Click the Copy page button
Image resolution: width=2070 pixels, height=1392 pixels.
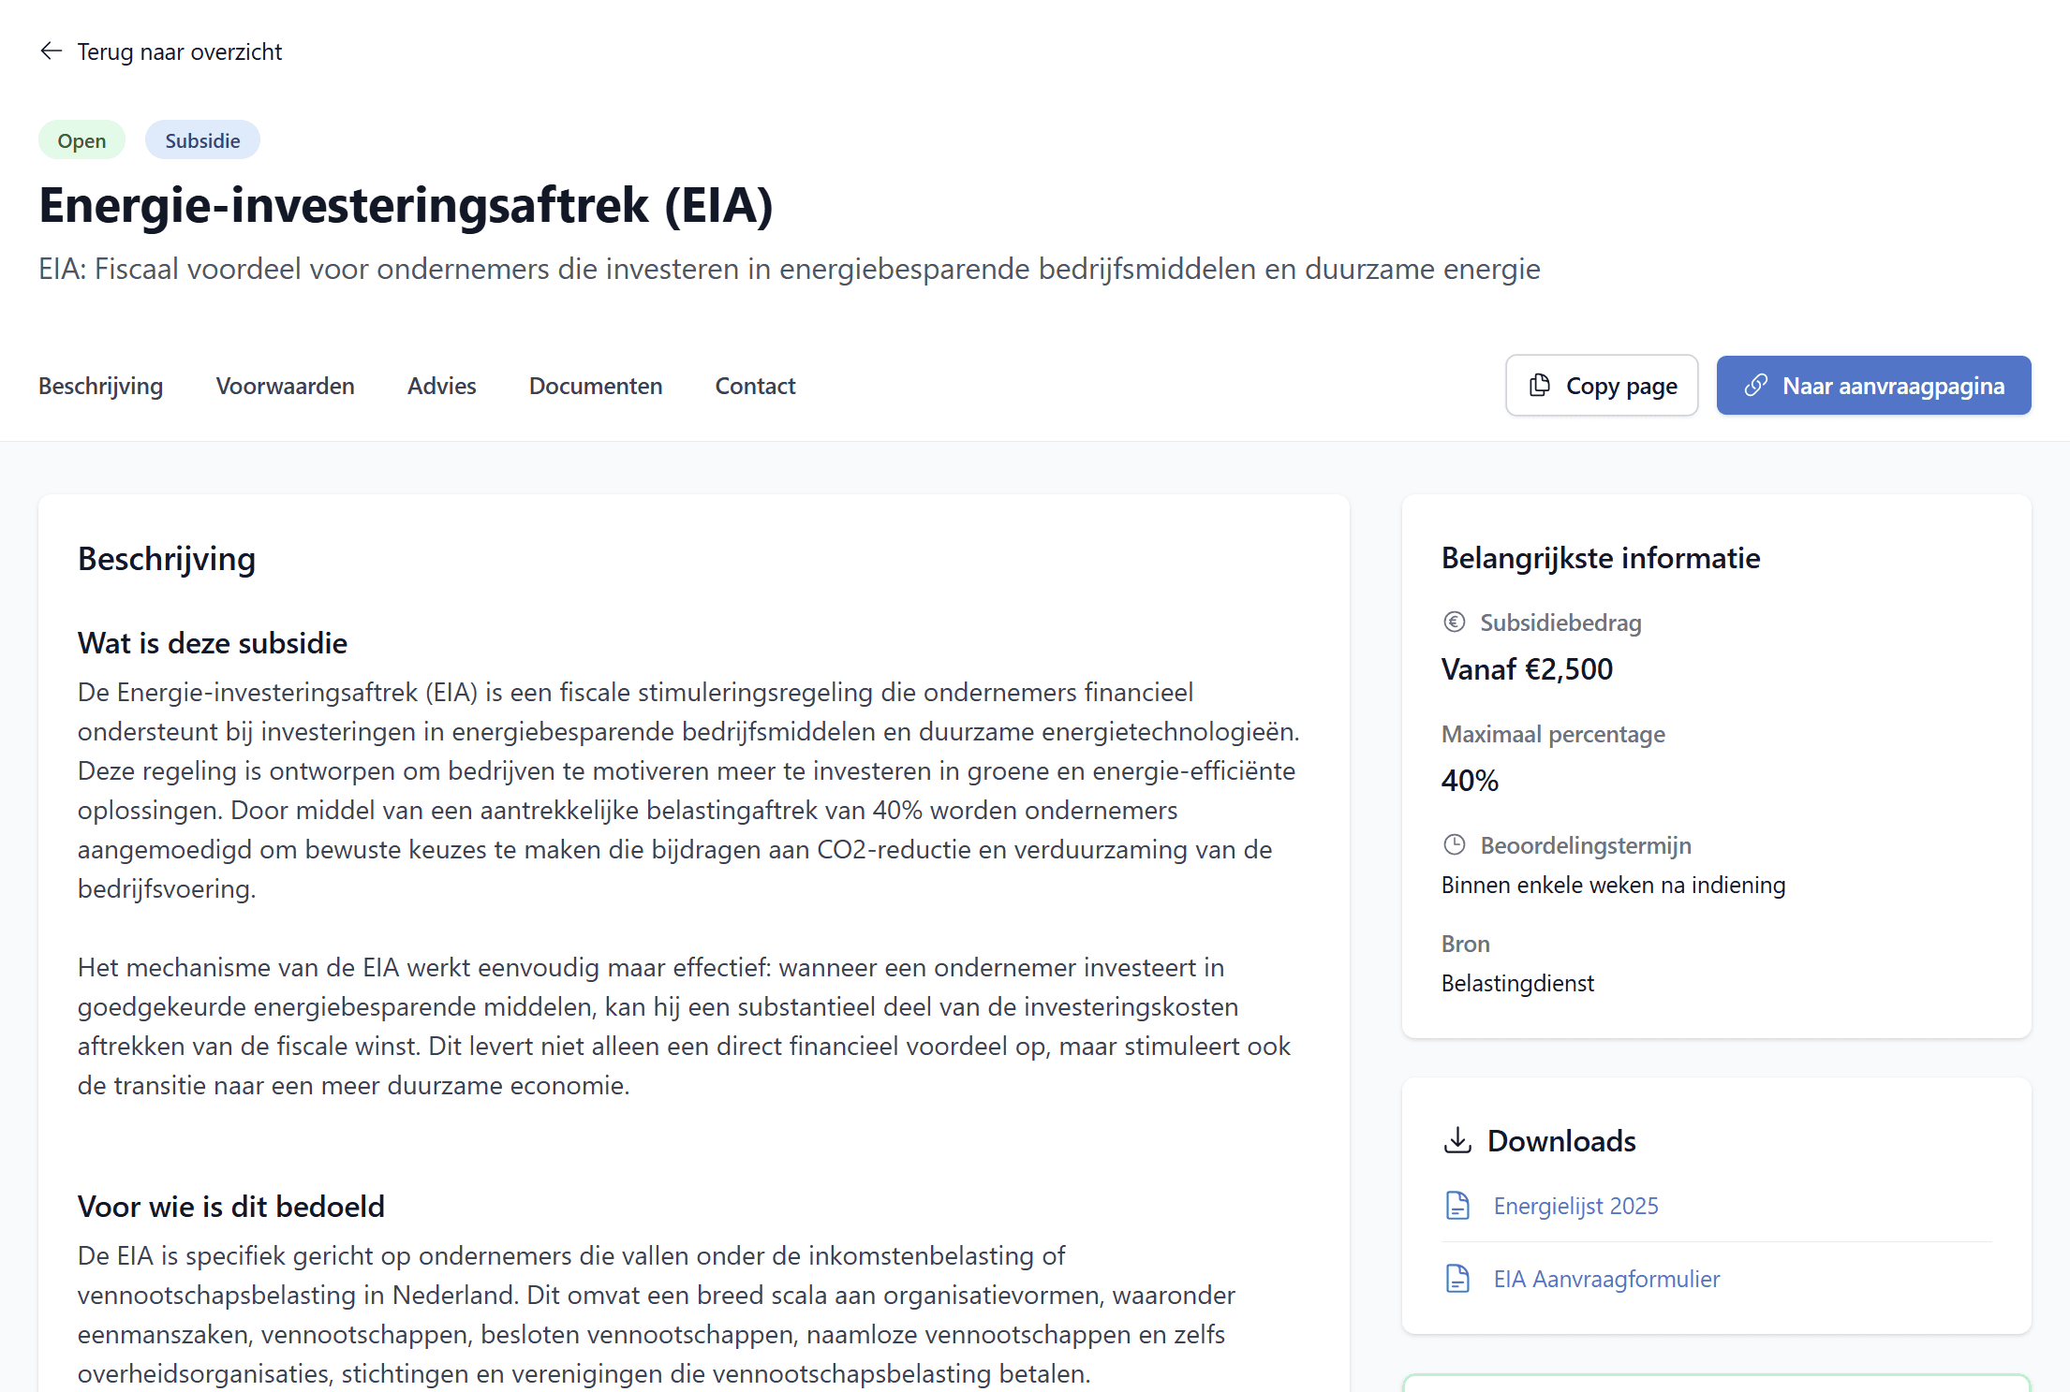coord(1602,385)
